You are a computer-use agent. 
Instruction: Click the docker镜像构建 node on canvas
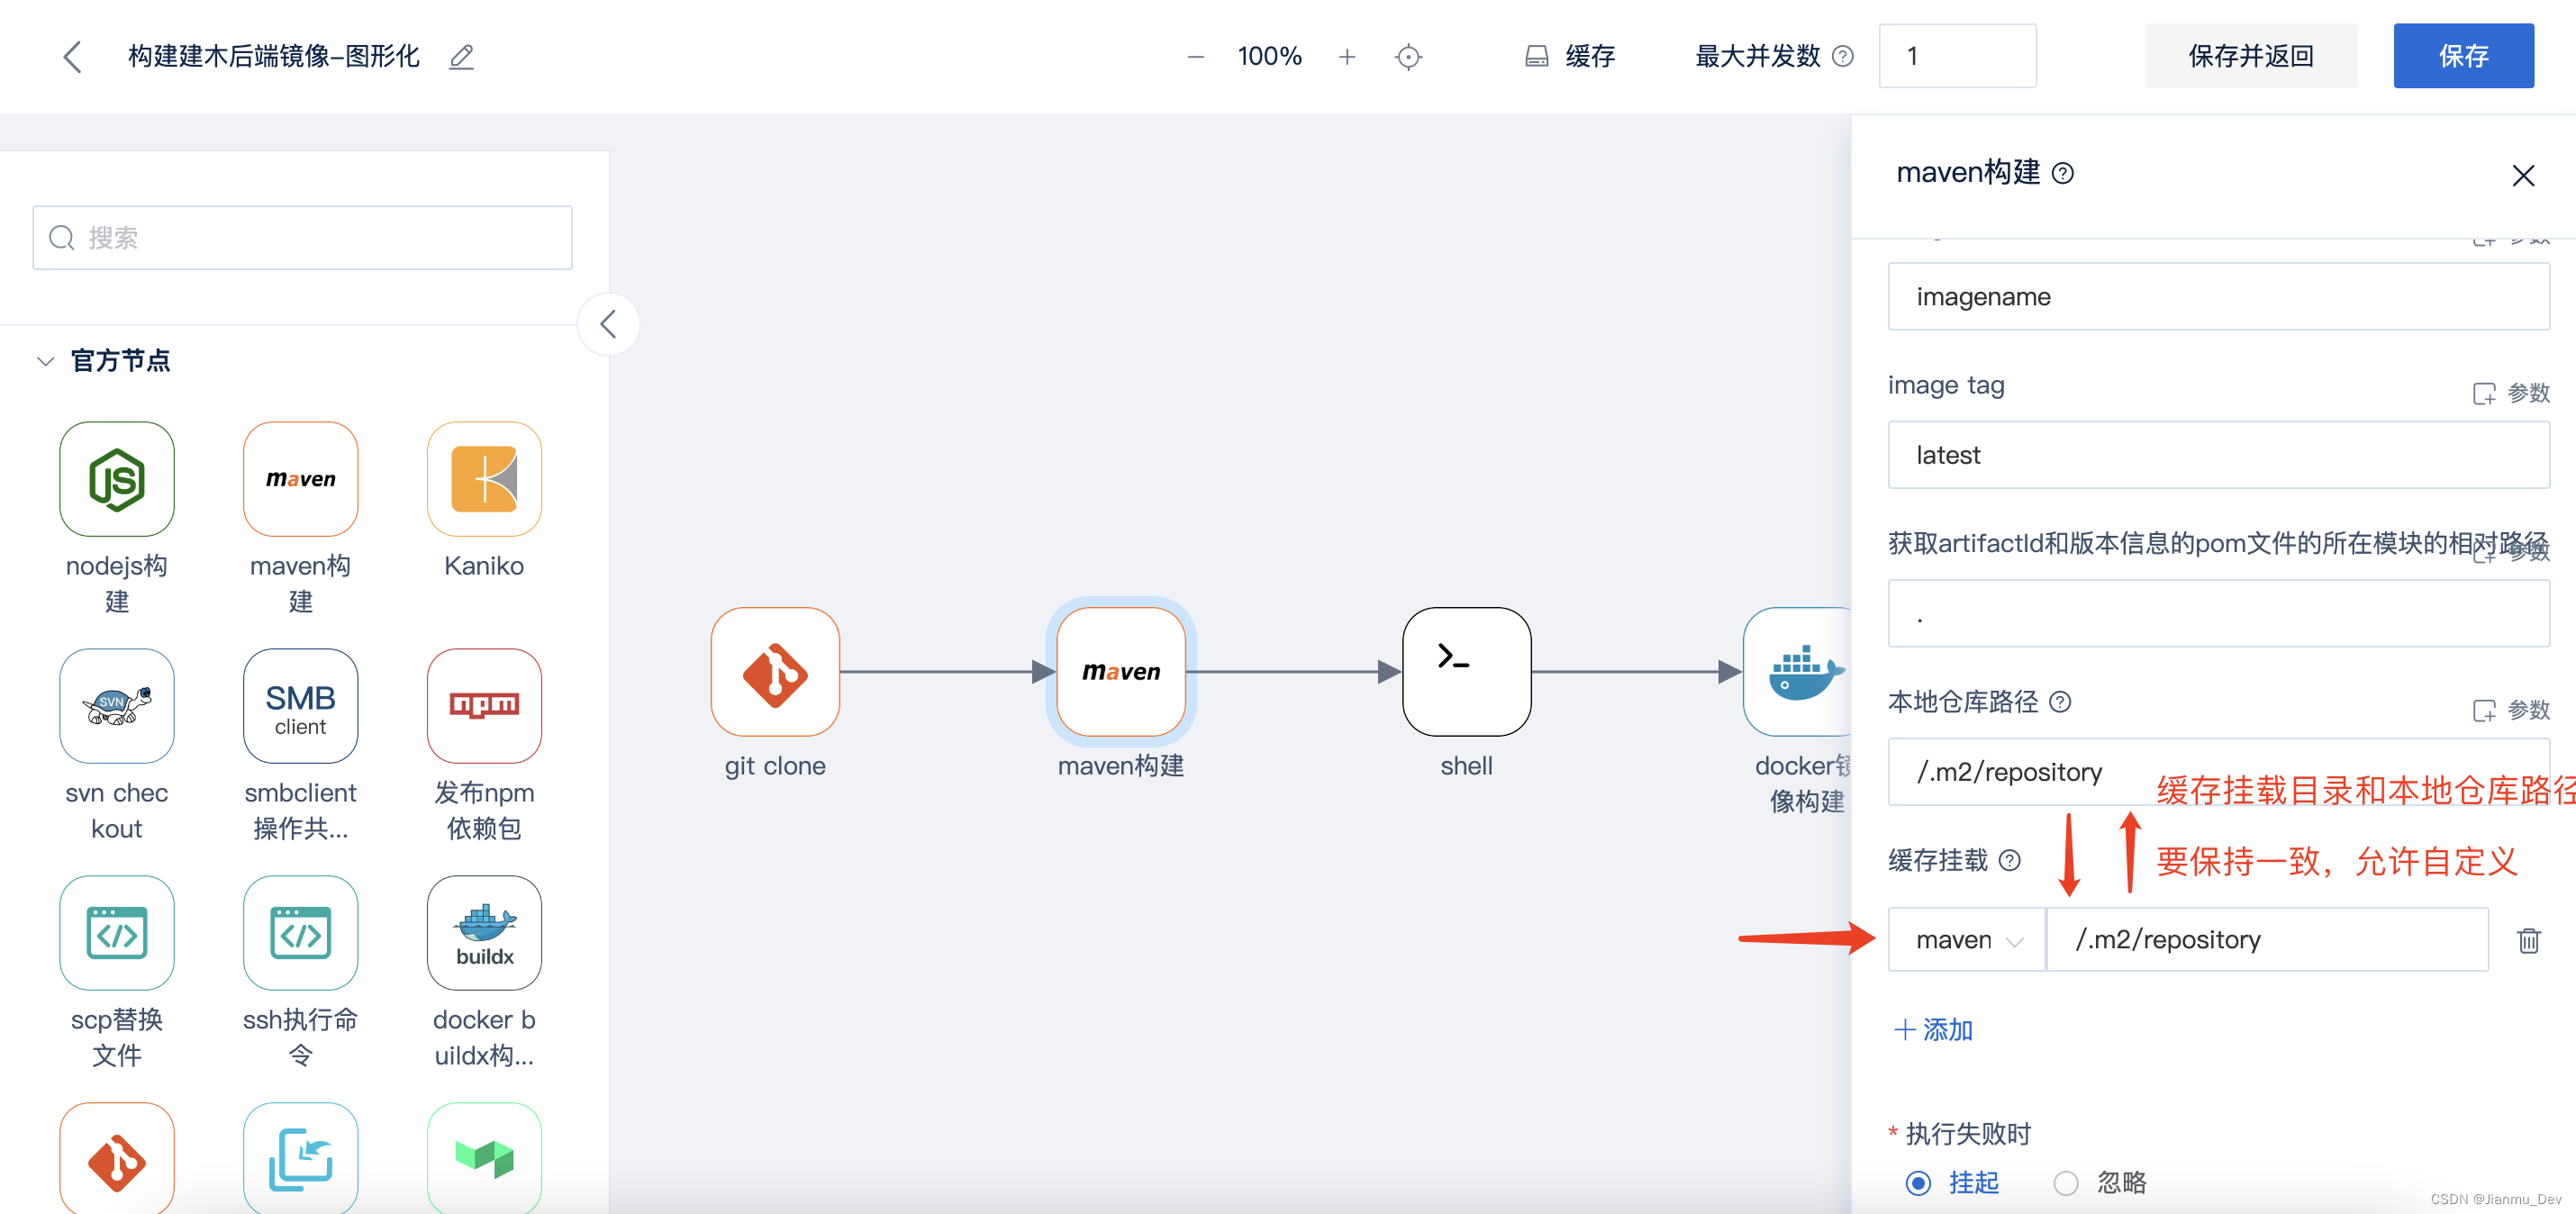1798,672
